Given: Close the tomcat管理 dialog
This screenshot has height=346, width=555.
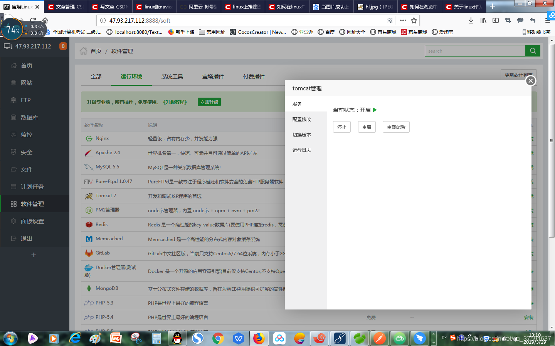Looking at the screenshot, I should pos(531,81).
